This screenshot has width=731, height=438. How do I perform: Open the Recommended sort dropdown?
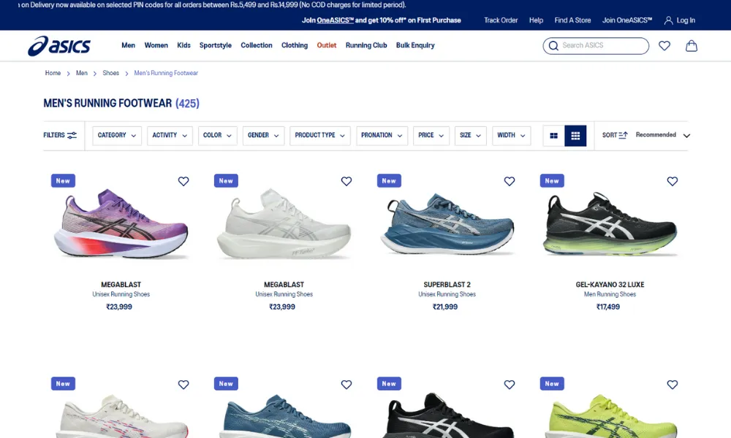pyautogui.click(x=662, y=135)
